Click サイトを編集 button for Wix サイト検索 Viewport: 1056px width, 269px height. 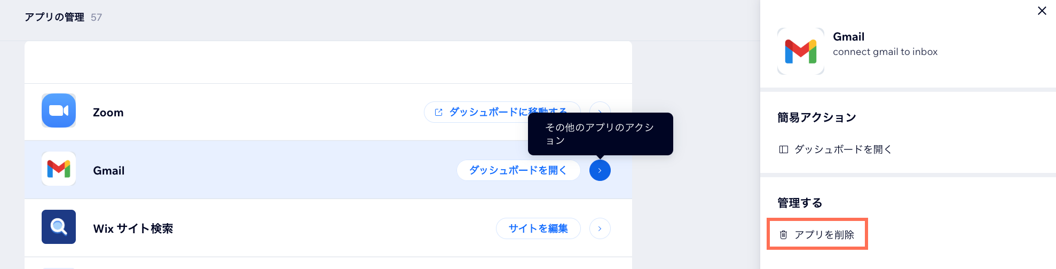[538, 228]
